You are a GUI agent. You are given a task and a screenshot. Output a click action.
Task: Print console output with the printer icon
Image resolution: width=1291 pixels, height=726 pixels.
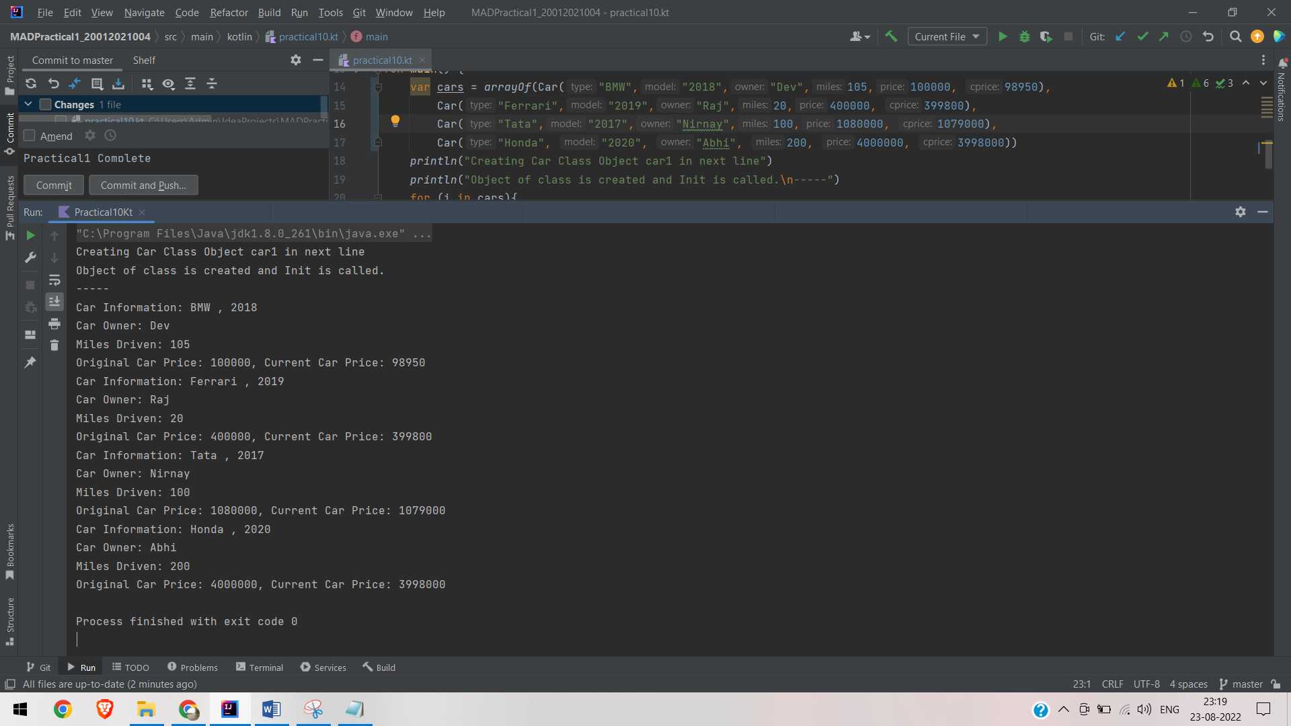tap(54, 323)
